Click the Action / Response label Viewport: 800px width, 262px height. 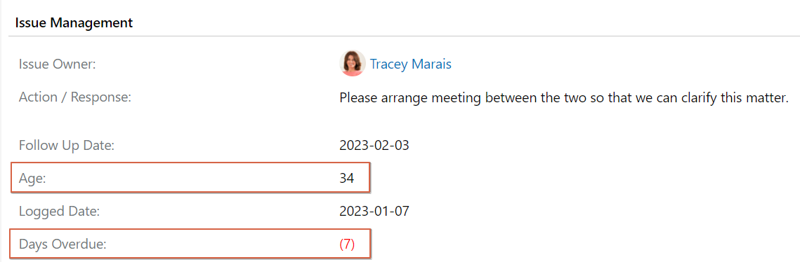click(75, 97)
